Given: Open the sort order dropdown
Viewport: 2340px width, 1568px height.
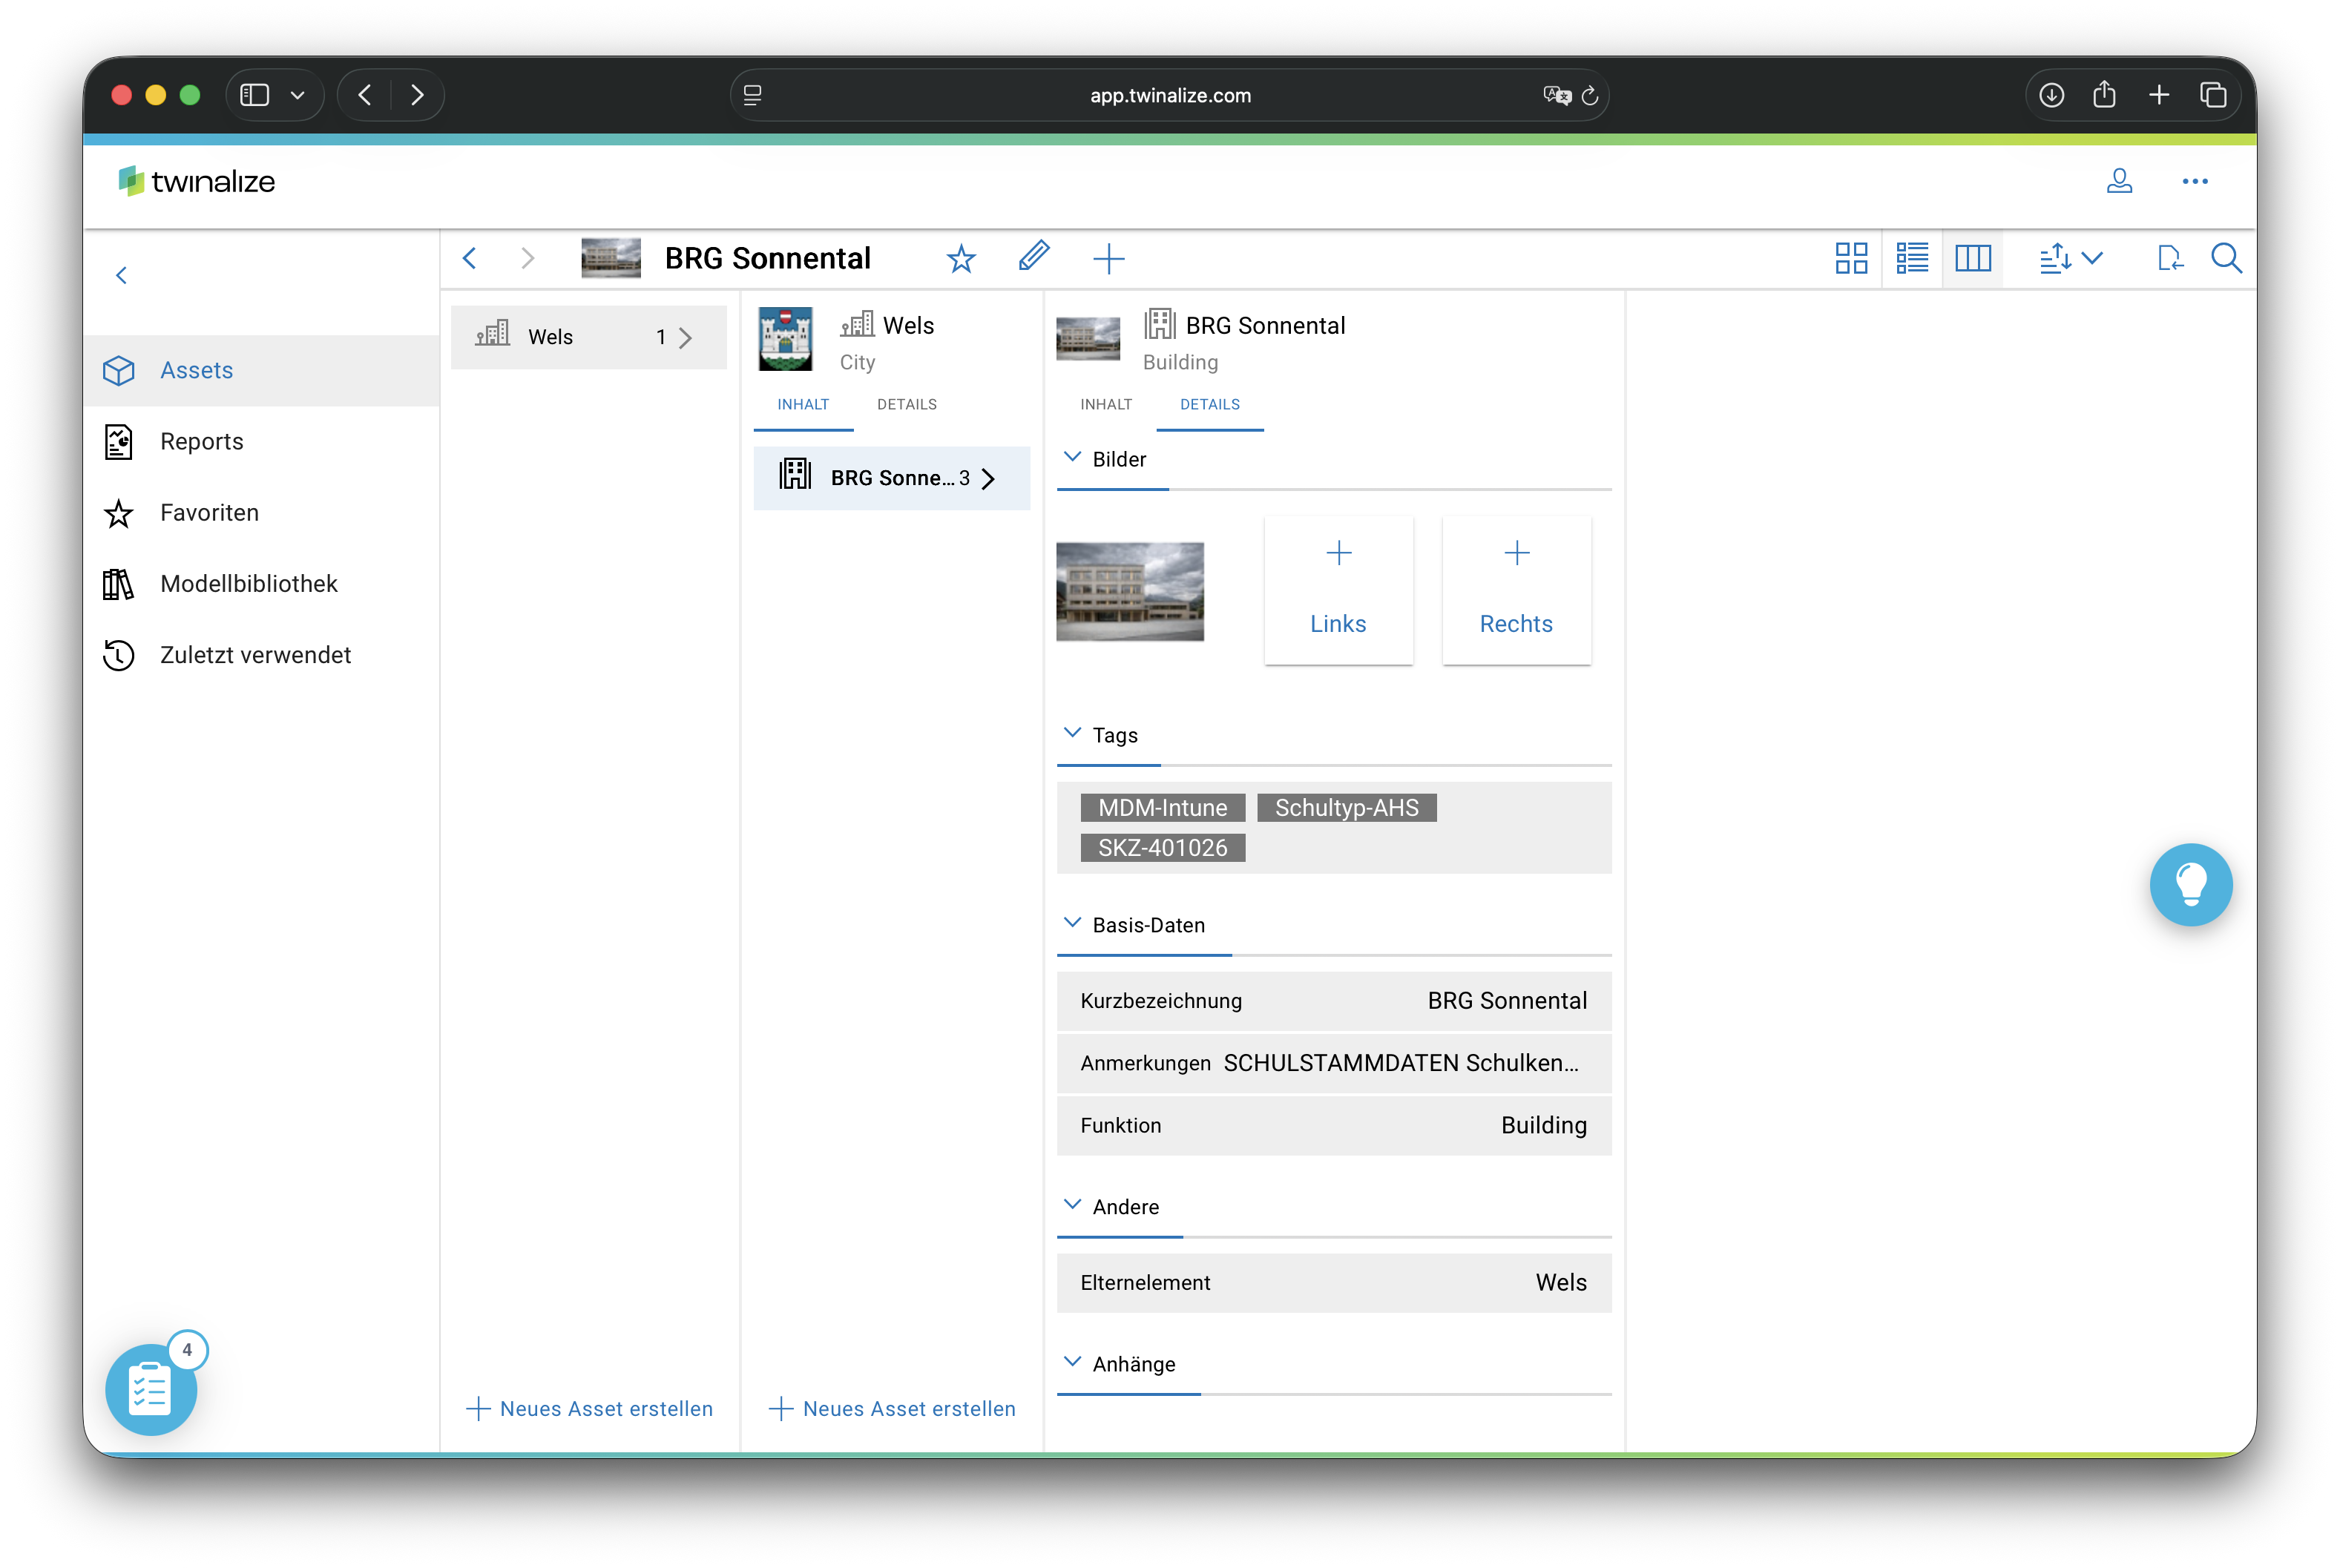Looking at the screenshot, I should (x=2070, y=259).
